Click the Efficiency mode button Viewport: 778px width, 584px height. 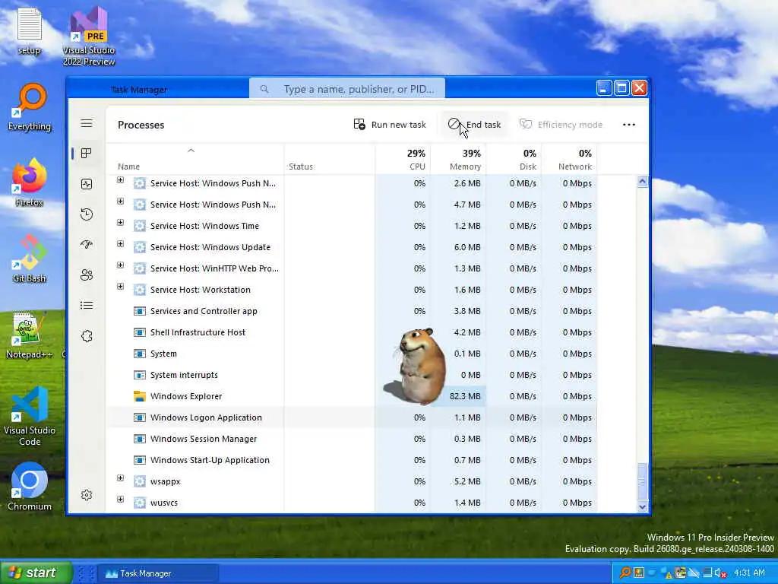coord(561,125)
